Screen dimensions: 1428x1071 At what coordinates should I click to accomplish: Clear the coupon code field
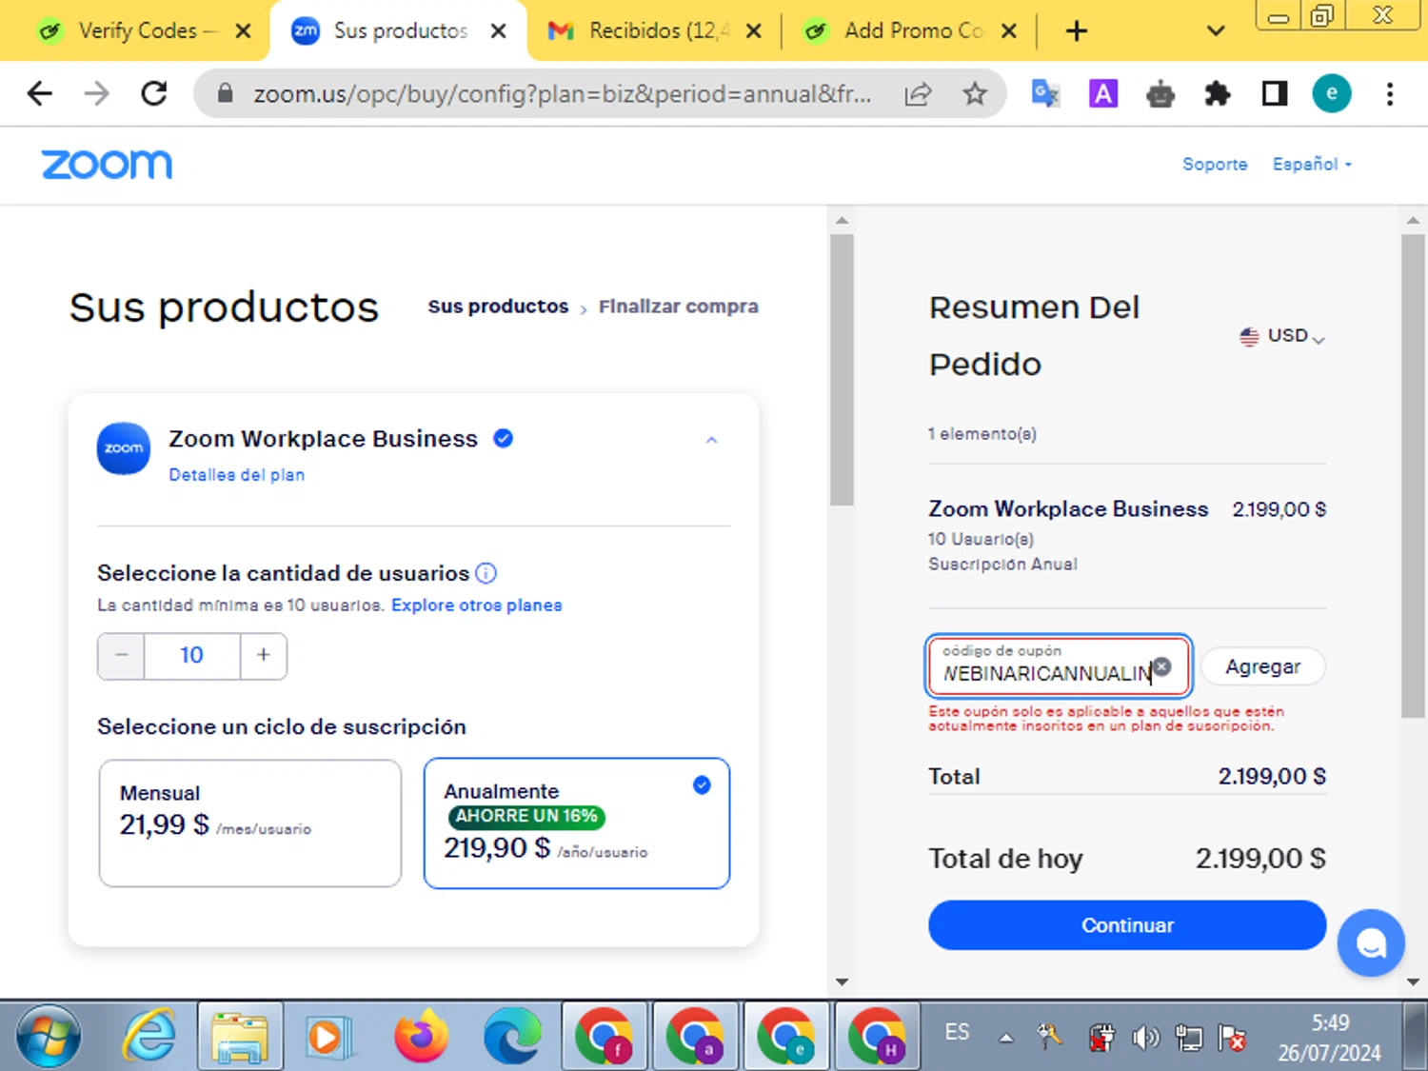[1161, 666]
